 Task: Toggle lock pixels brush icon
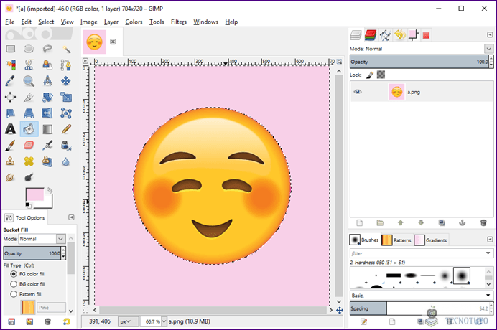(370, 75)
